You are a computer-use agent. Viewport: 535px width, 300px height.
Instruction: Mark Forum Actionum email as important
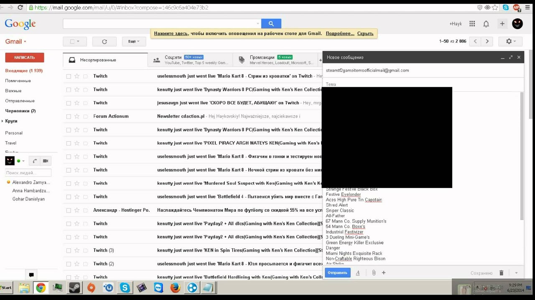[85, 116]
